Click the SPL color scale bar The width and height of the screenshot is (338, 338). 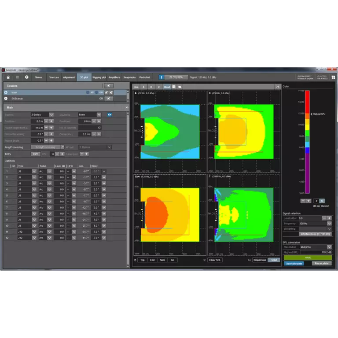[x=307, y=142]
